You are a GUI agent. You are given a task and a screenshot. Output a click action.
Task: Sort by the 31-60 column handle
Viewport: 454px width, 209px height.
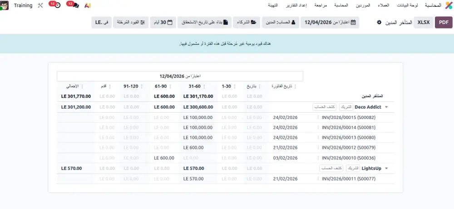[x=204, y=86]
